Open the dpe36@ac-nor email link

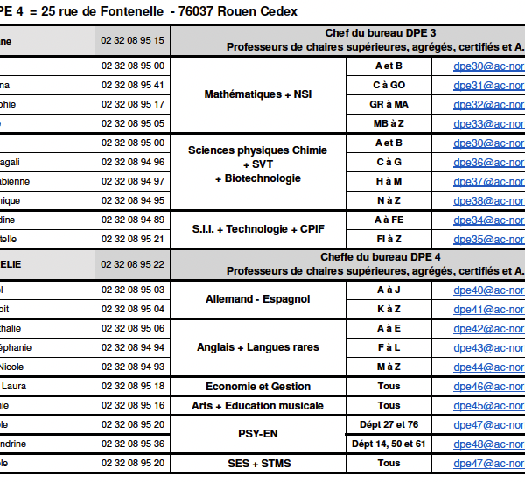489,163
